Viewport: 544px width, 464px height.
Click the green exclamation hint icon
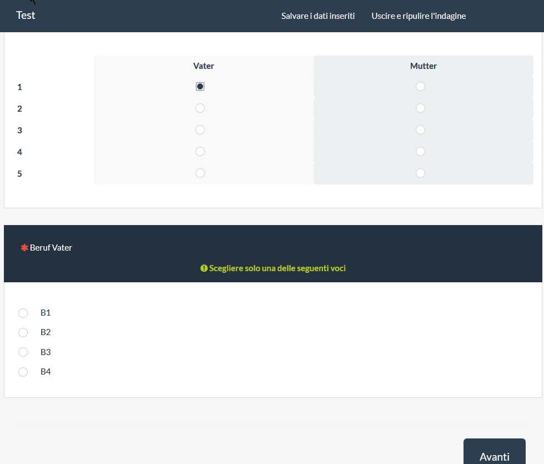[204, 268]
